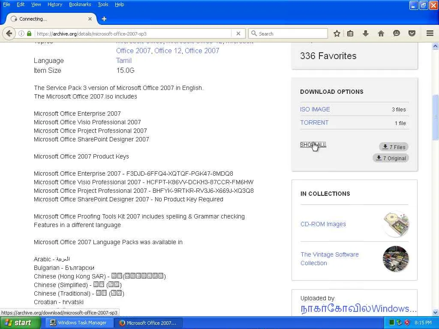Click the red shield security tray icon

coord(407,323)
